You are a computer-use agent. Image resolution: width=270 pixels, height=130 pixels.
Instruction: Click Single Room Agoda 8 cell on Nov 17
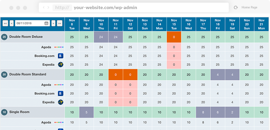coord(203,123)
